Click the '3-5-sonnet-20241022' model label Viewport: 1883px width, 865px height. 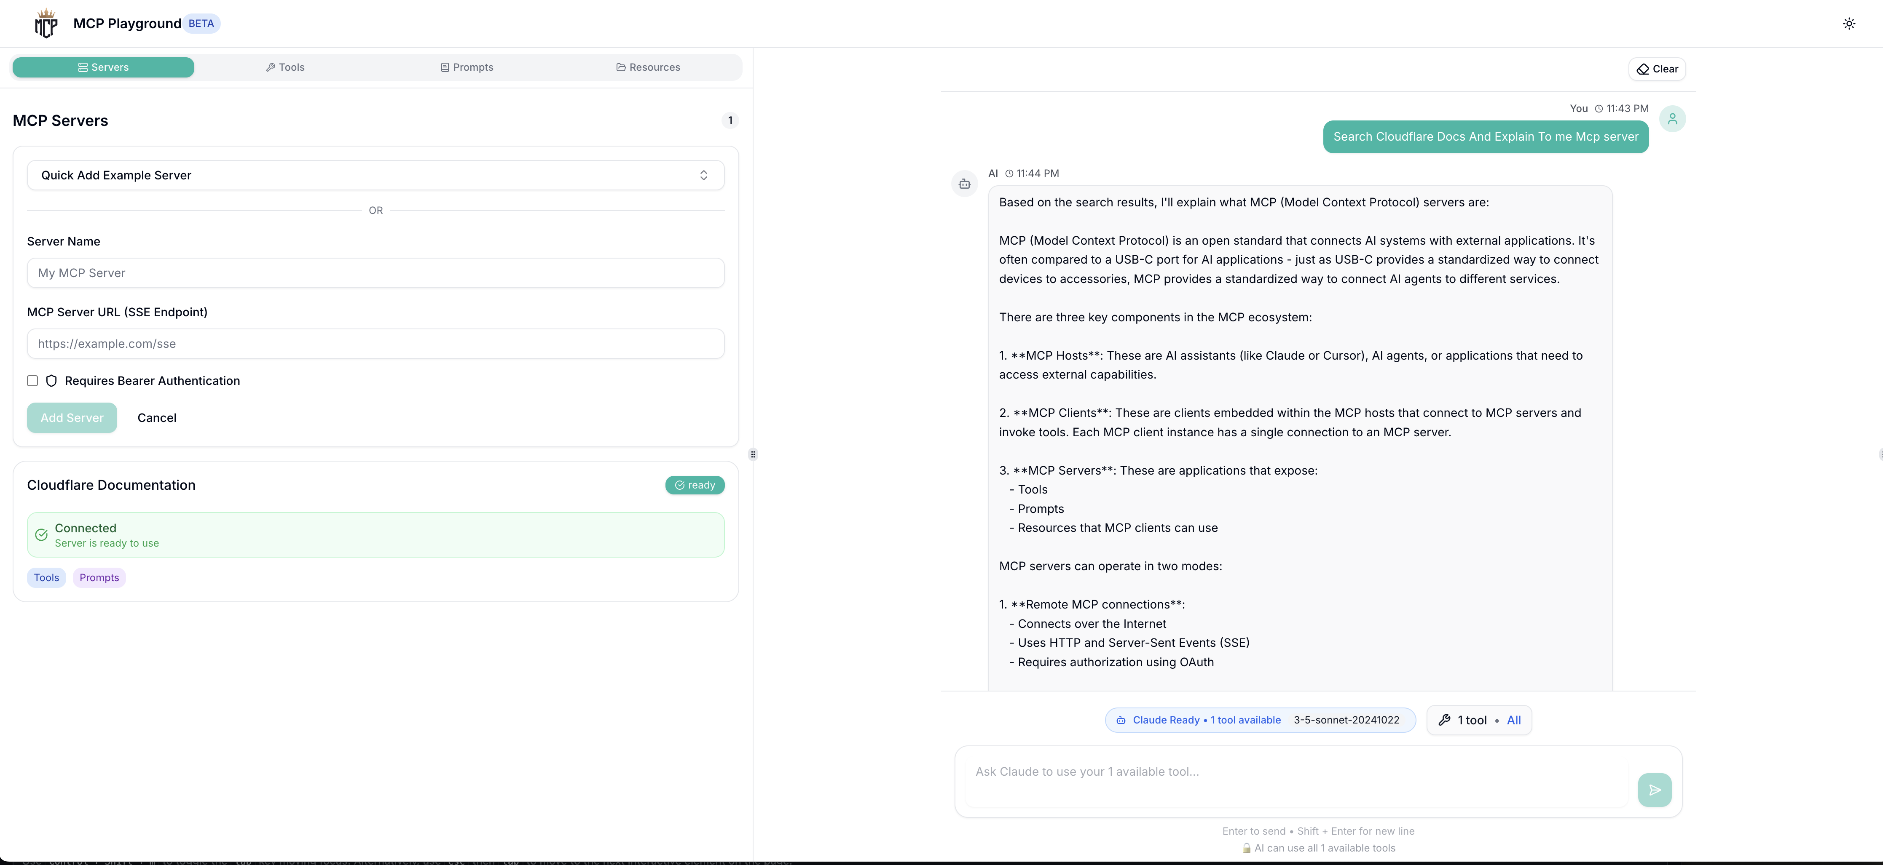[x=1347, y=721]
